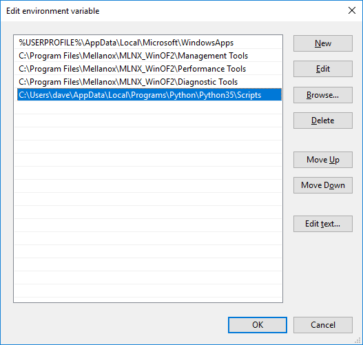
Task: Delete the selected path entry
Action: [323, 121]
